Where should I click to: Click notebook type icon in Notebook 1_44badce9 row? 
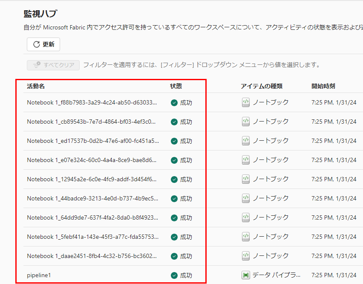coord(246,199)
